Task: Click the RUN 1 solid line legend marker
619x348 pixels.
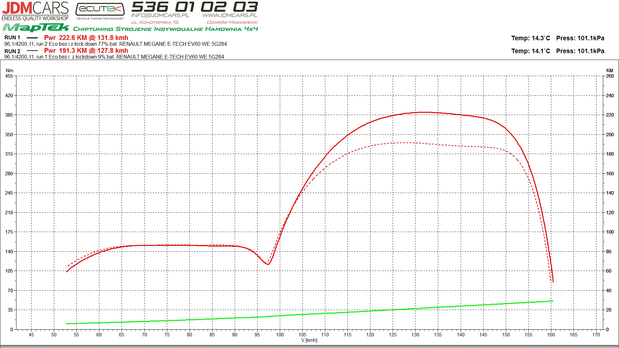Action: tap(32, 38)
